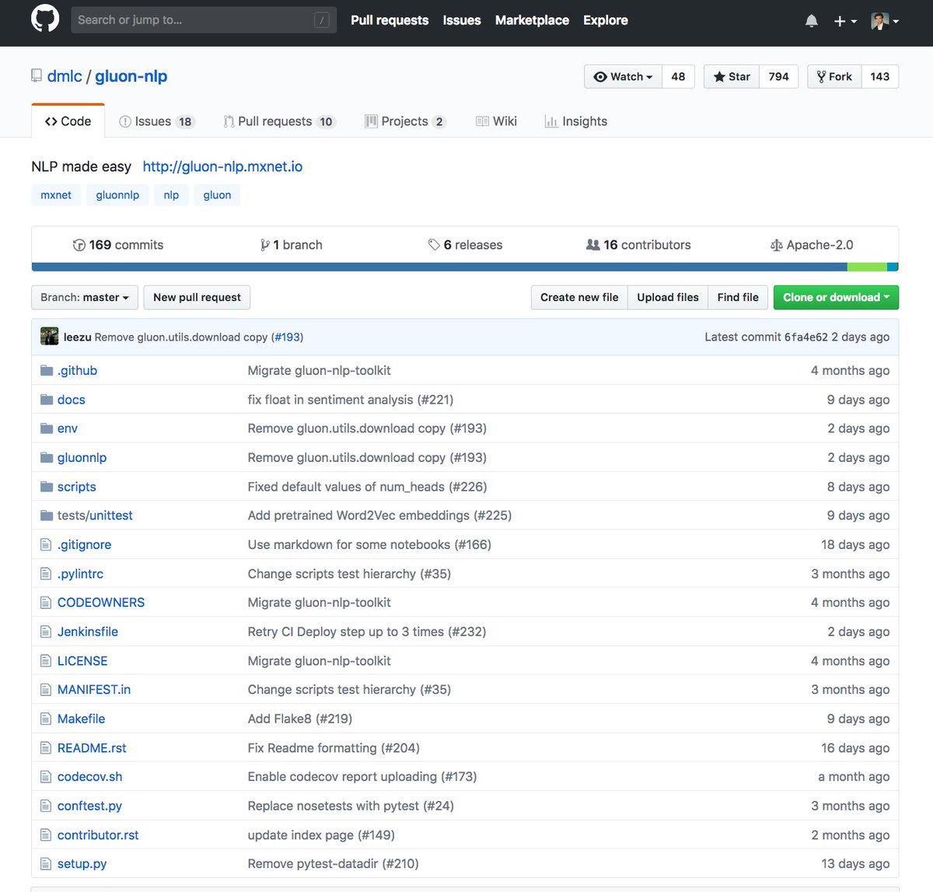Go to Marketplace
This screenshot has width=933, height=892.
[532, 20]
